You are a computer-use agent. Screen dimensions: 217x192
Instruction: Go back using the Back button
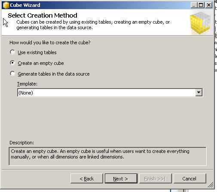87,179
